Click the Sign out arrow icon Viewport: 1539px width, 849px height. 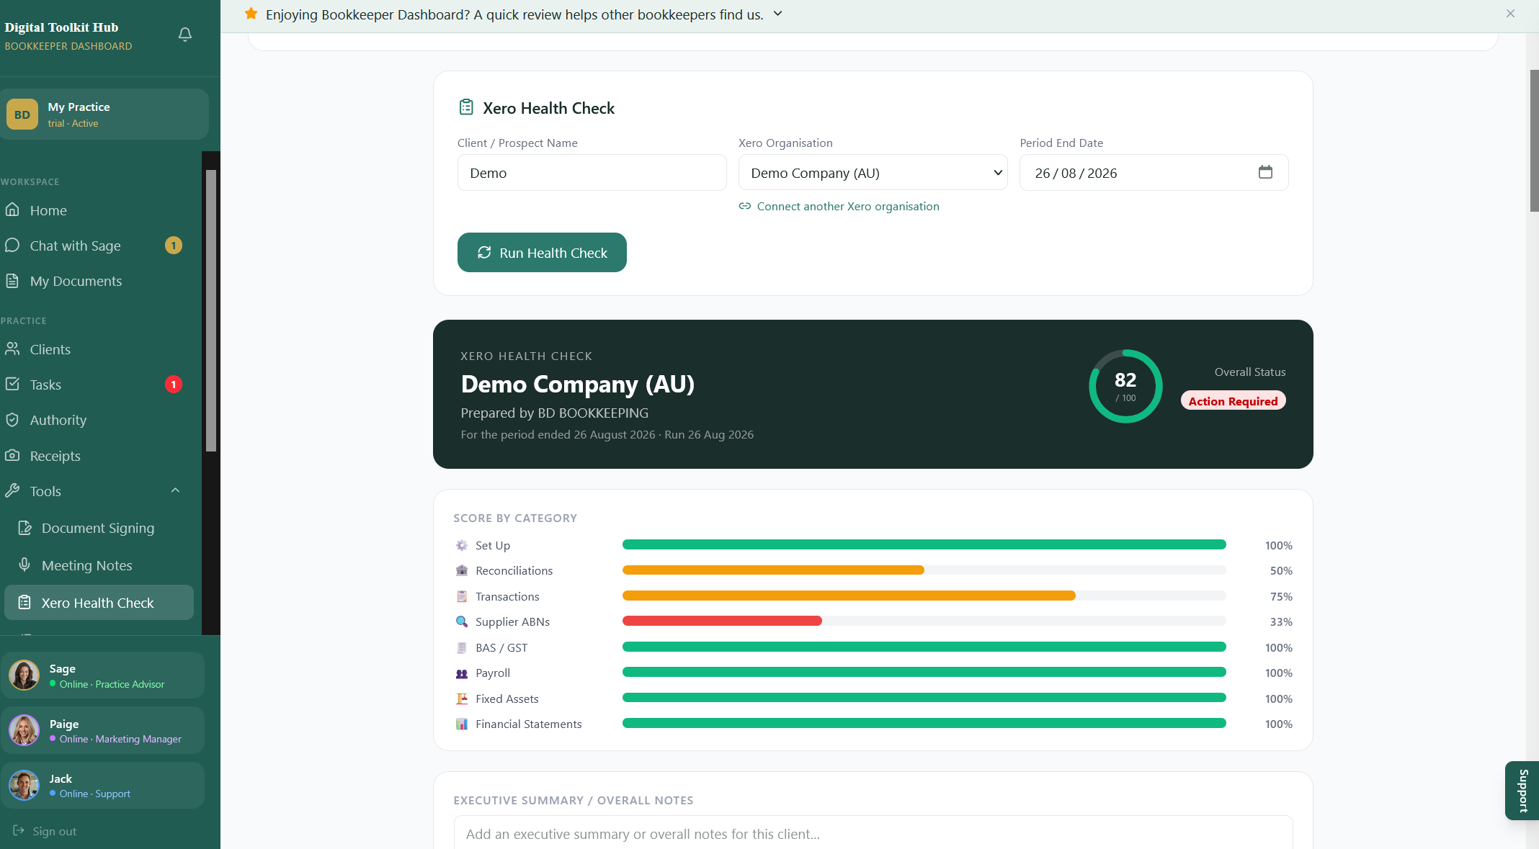(x=19, y=830)
